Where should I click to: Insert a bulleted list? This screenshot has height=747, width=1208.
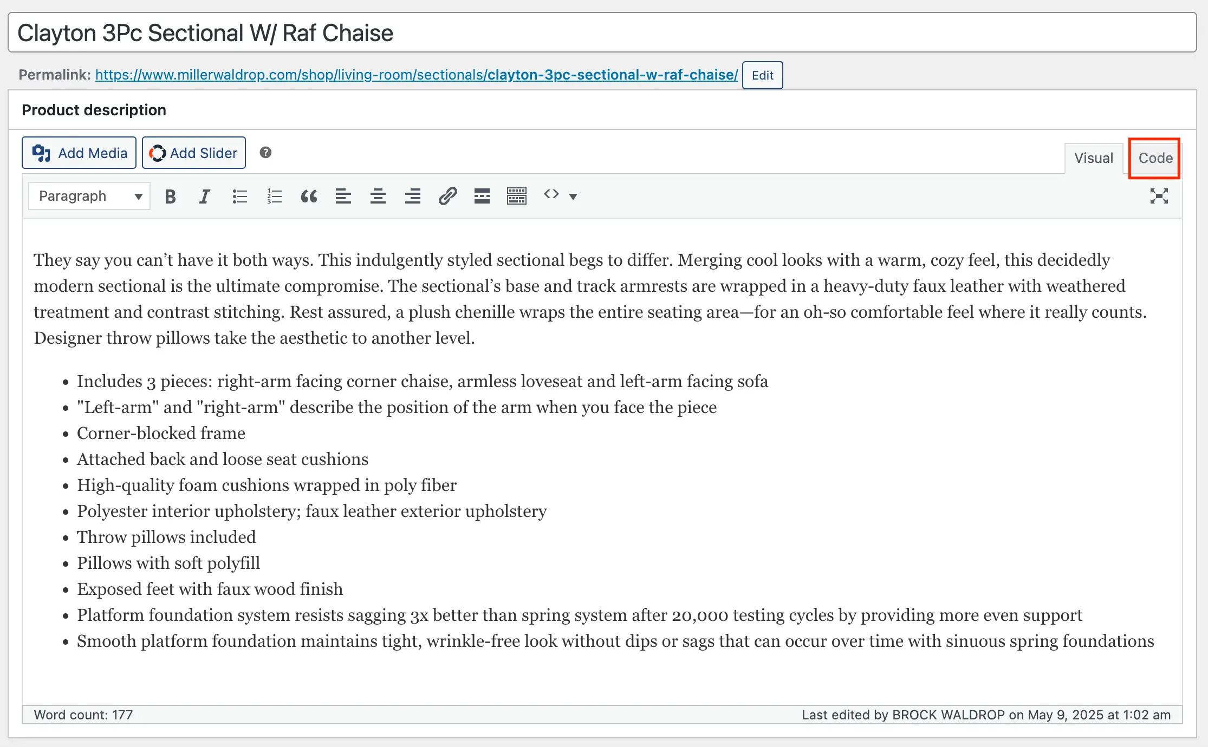point(239,196)
